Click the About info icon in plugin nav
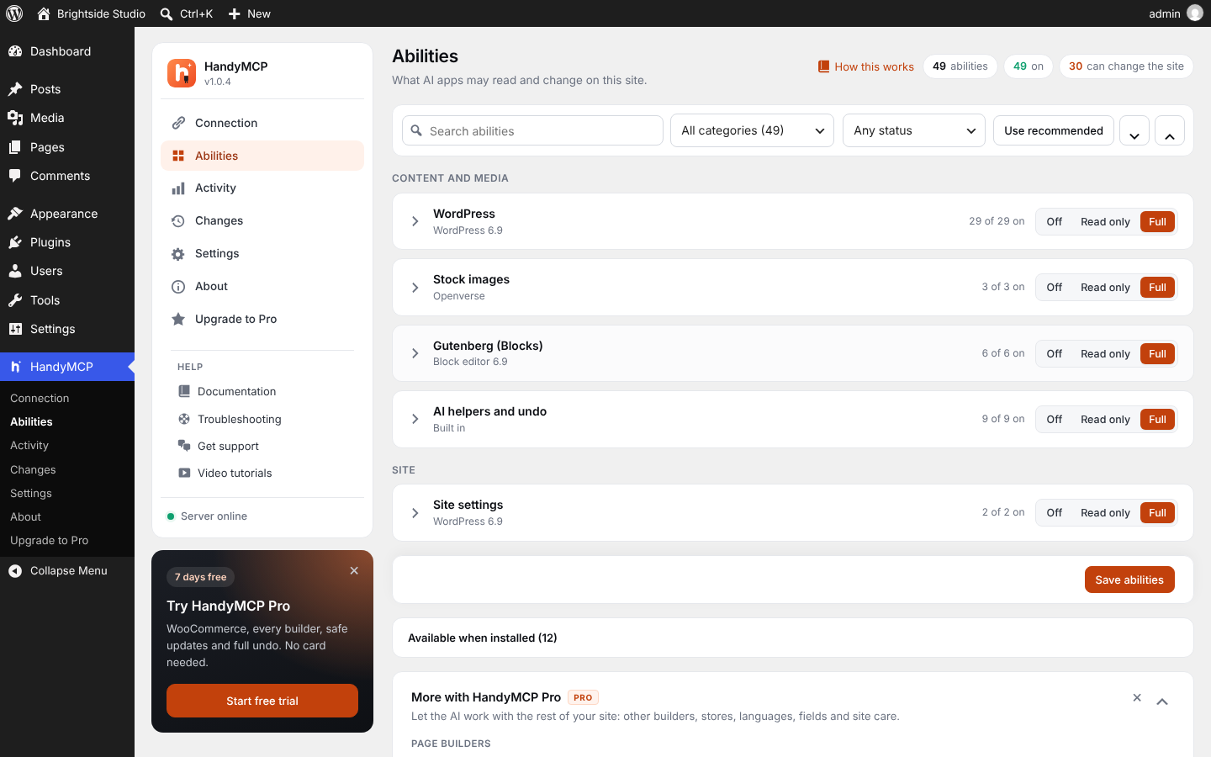This screenshot has width=1211, height=757. point(178,287)
